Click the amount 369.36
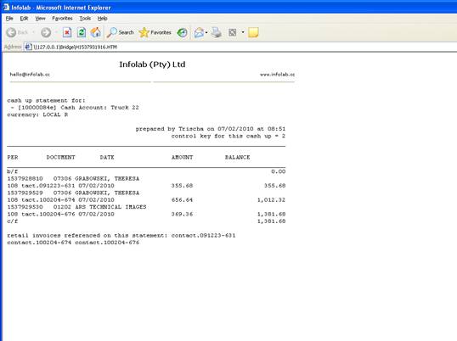457x341 pixels. click(182, 214)
